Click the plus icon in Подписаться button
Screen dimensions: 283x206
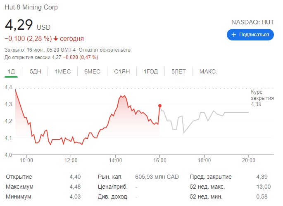pyautogui.click(x=234, y=35)
